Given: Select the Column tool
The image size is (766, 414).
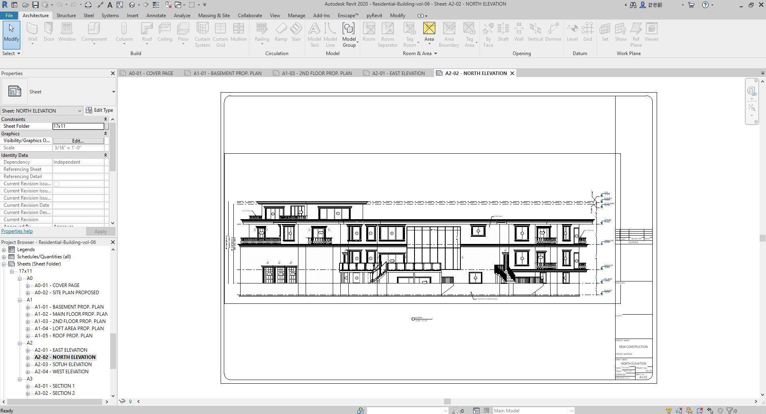Looking at the screenshot, I should tap(124, 32).
